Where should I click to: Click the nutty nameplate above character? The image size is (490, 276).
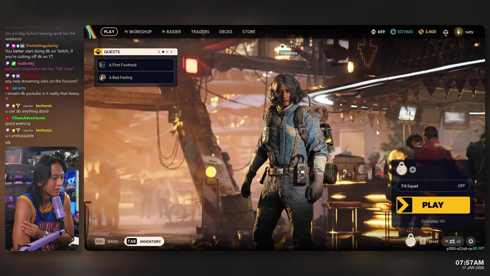(292, 46)
